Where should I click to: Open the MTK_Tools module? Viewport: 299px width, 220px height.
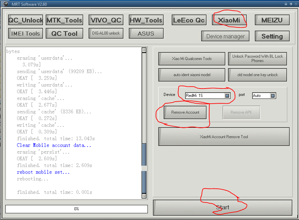64,20
